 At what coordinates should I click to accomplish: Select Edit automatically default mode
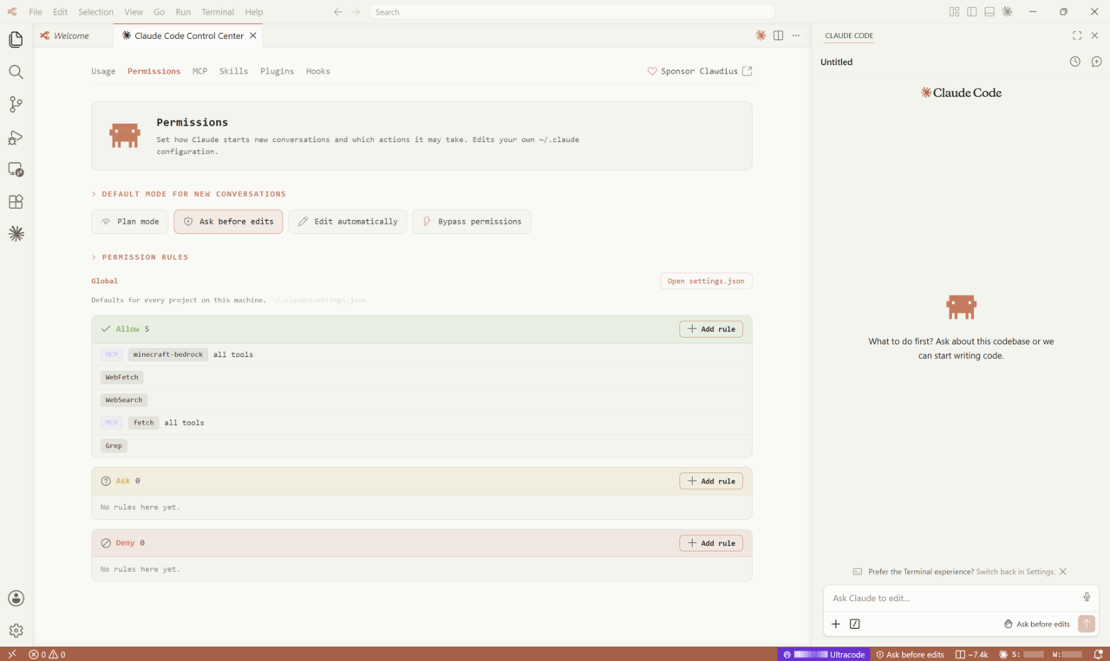(348, 222)
